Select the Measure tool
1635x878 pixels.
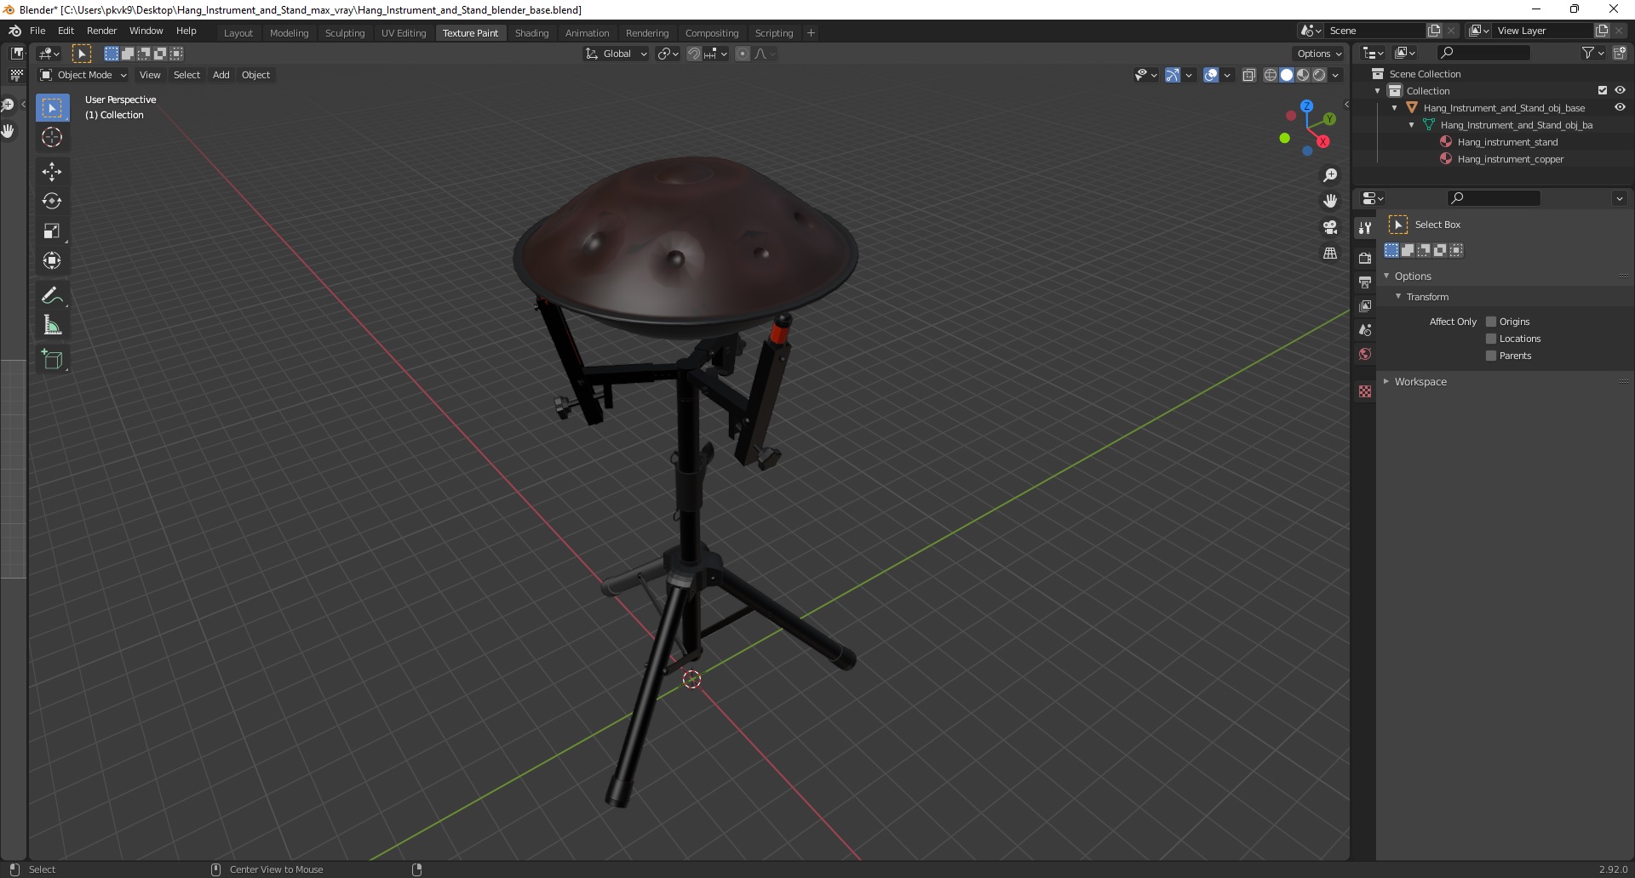[52, 325]
